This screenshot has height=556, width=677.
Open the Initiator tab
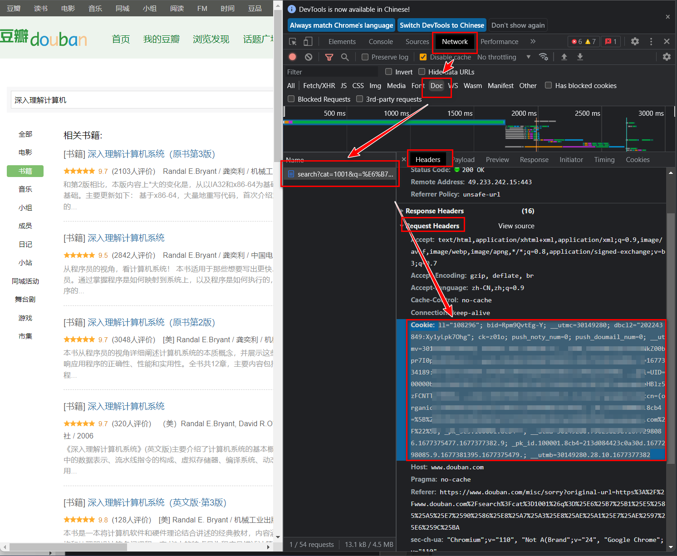point(571,159)
